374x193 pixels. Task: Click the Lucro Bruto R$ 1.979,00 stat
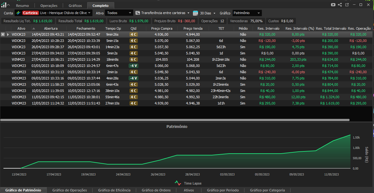[x=129, y=21]
